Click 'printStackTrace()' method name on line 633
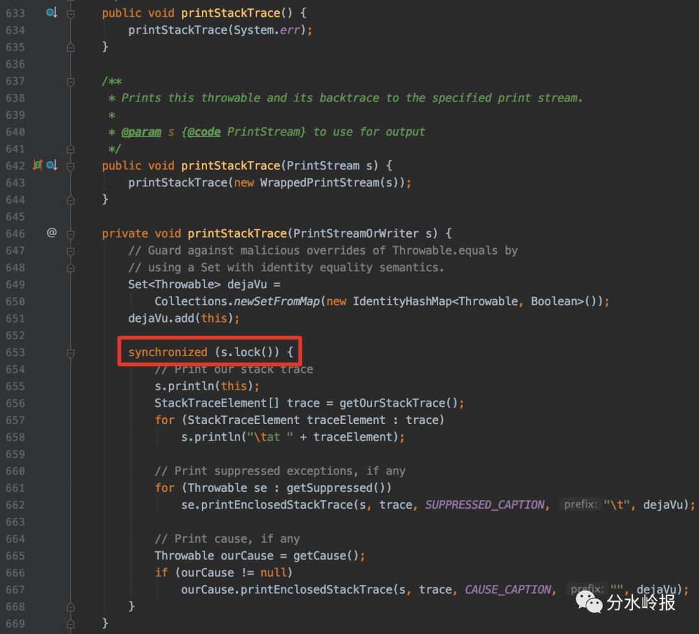This screenshot has width=699, height=634. click(237, 13)
